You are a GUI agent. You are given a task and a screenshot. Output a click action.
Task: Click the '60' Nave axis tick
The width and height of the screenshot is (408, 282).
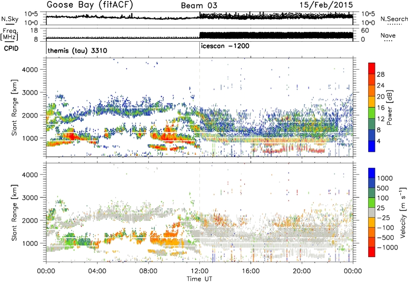(x=365, y=31)
